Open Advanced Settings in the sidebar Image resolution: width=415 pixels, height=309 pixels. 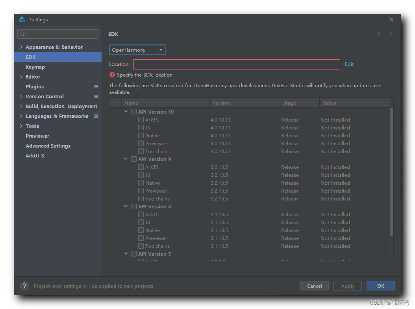click(48, 146)
